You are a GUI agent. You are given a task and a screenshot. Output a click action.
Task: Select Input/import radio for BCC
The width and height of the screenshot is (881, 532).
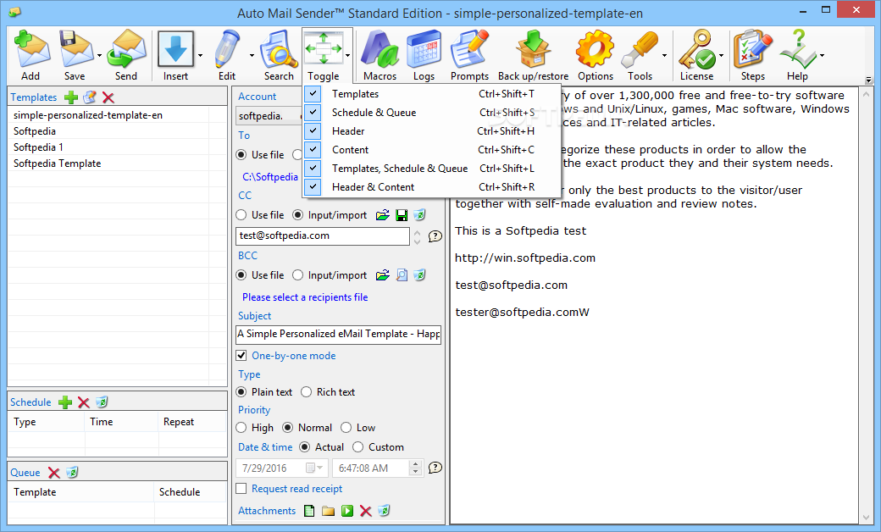point(298,275)
